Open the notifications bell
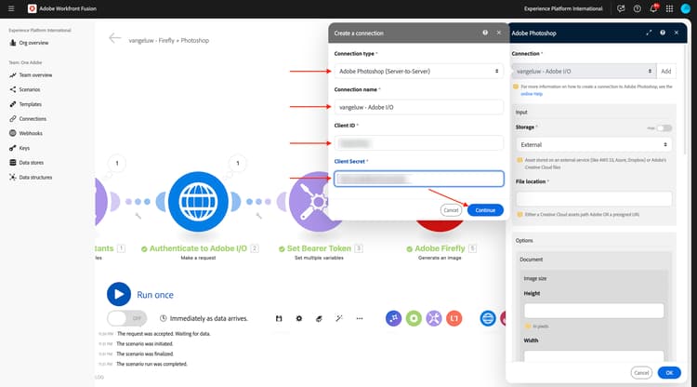 (x=653, y=8)
